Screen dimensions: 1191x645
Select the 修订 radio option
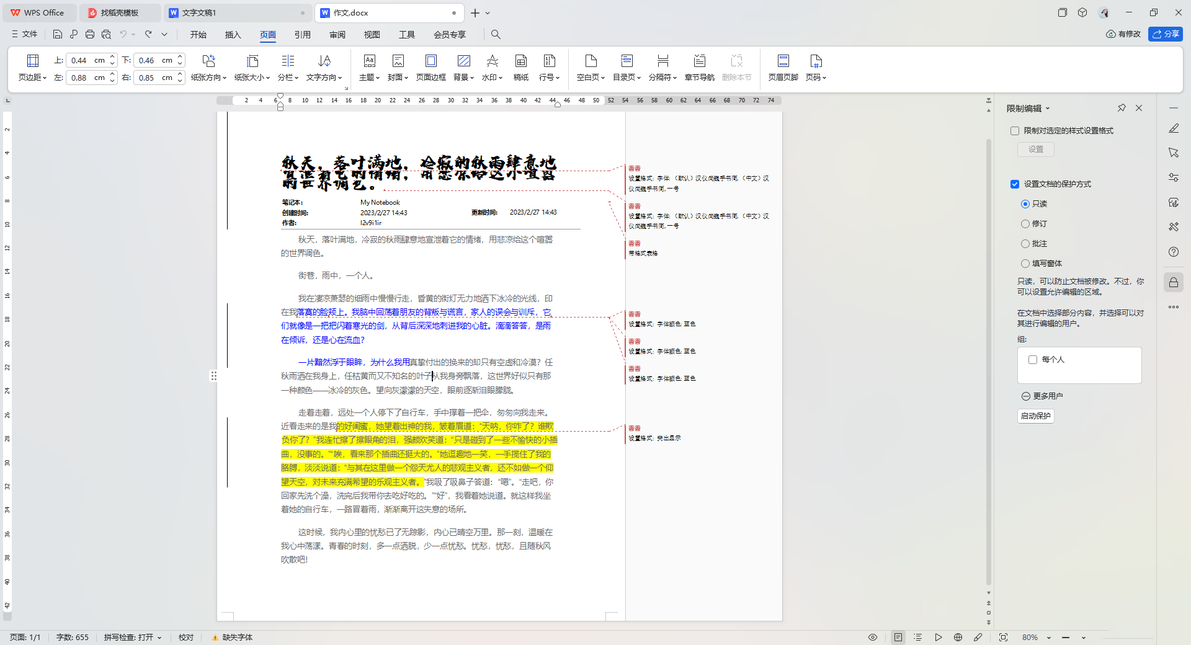click(1025, 224)
